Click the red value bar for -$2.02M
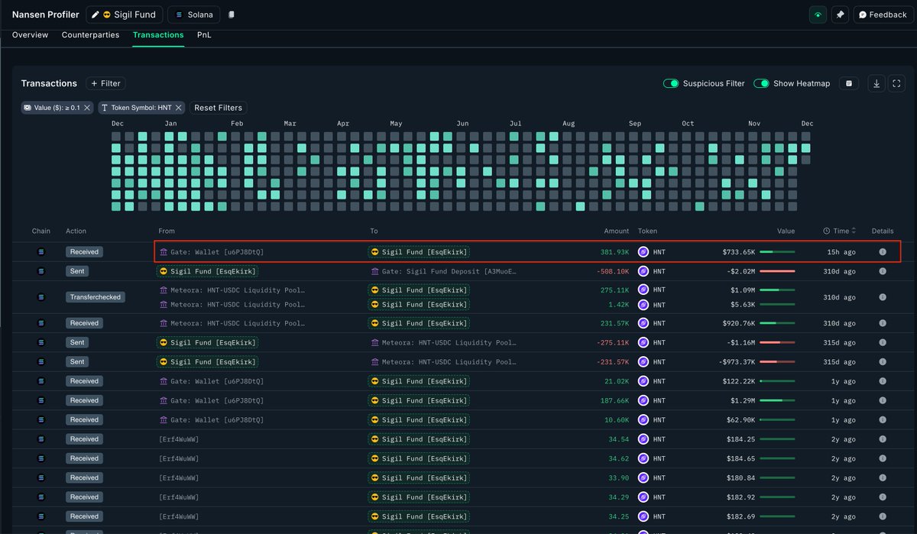This screenshot has height=534, width=917. [776, 271]
